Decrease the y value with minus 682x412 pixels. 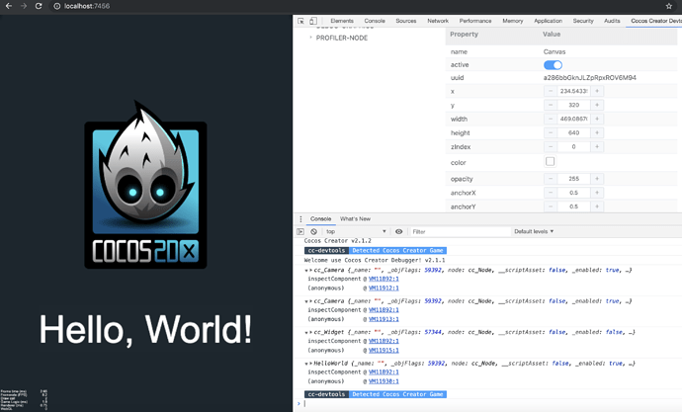(x=551, y=105)
